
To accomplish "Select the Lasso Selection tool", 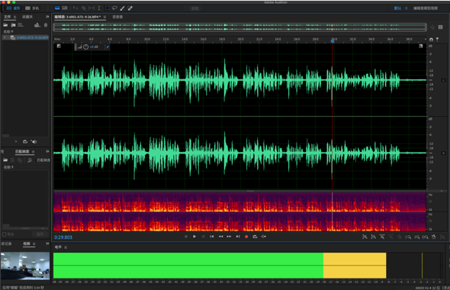I will click(x=115, y=8).
